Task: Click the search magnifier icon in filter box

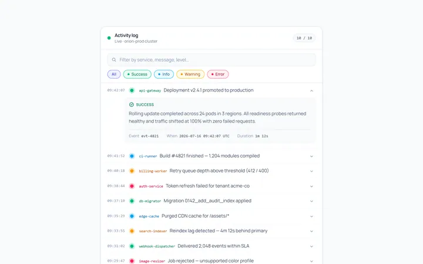Action: click(x=114, y=60)
